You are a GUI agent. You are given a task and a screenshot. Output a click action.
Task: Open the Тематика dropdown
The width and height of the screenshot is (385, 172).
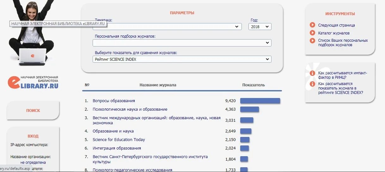coord(167,27)
